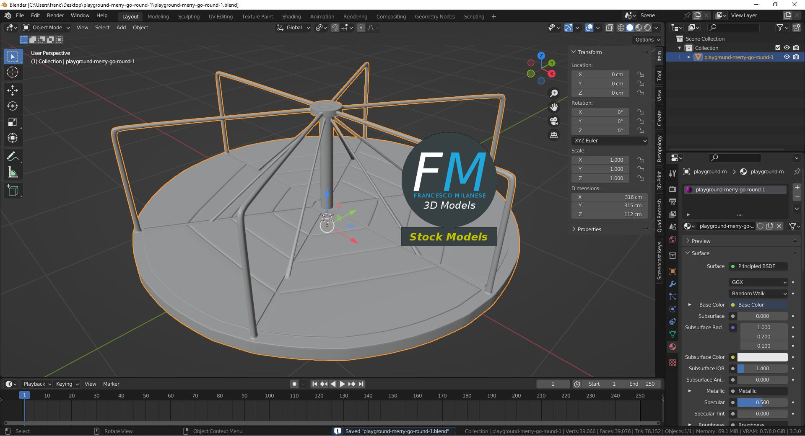Select the 3D Cursor tool
Screen dimensions: 805x436
click(x=13, y=72)
